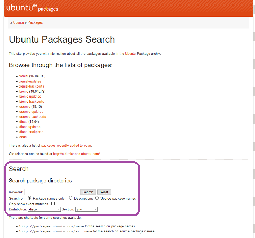Open the eoan package list
The width and height of the screenshot is (255, 238).
(x=23, y=137)
